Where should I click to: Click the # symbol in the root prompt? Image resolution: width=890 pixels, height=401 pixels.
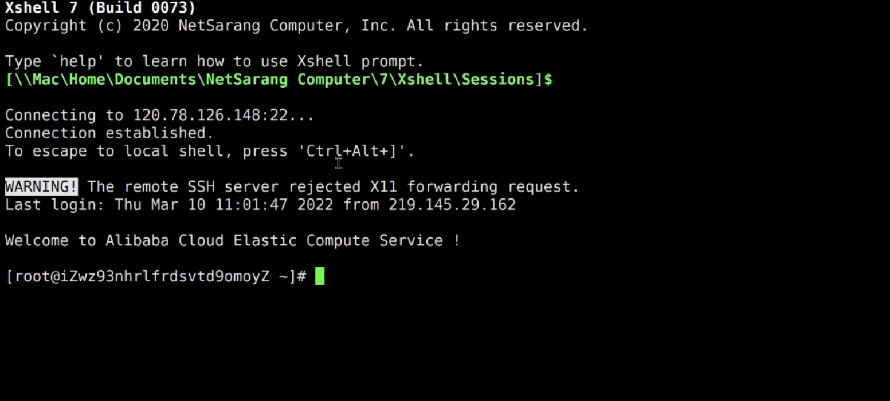click(302, 276)
